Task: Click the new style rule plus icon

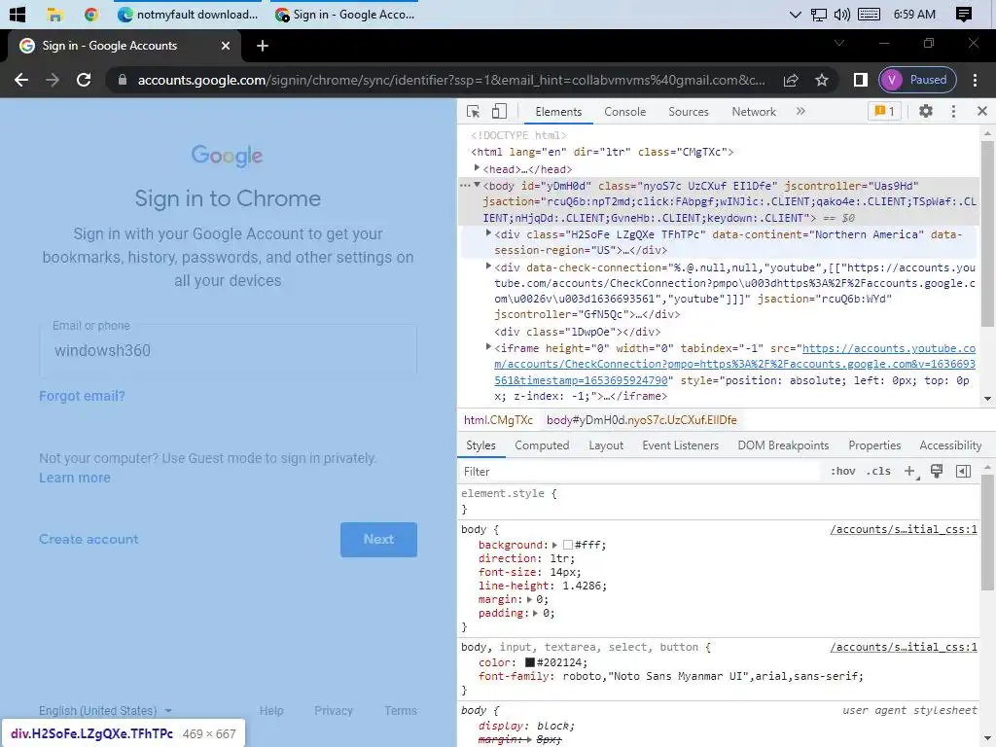Action: click(910, 472)
